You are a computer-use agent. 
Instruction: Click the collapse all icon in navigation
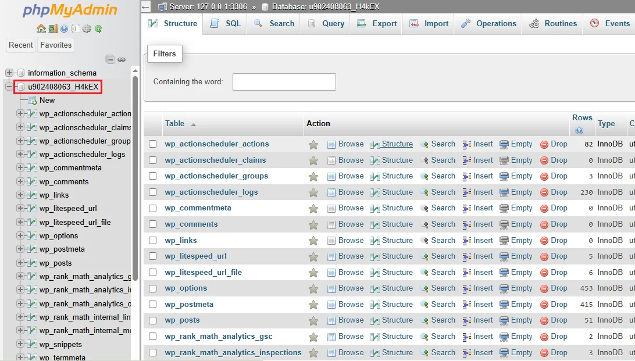(x=110, y=59)
